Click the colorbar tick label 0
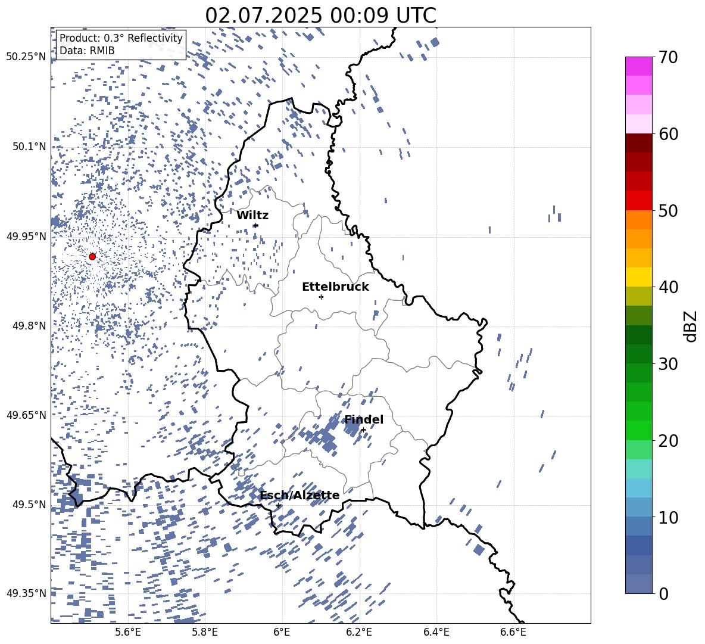The image size is (705, 644). click(664, 593)
